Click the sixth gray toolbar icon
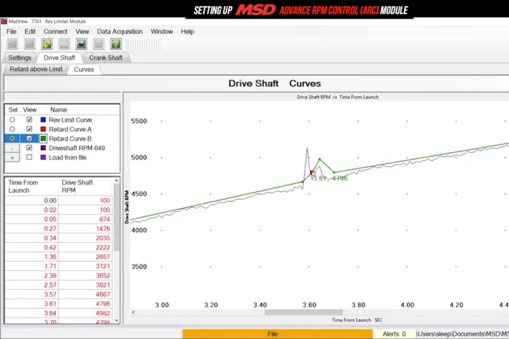This screenshot has height=339, width=509. pos(98,44)
